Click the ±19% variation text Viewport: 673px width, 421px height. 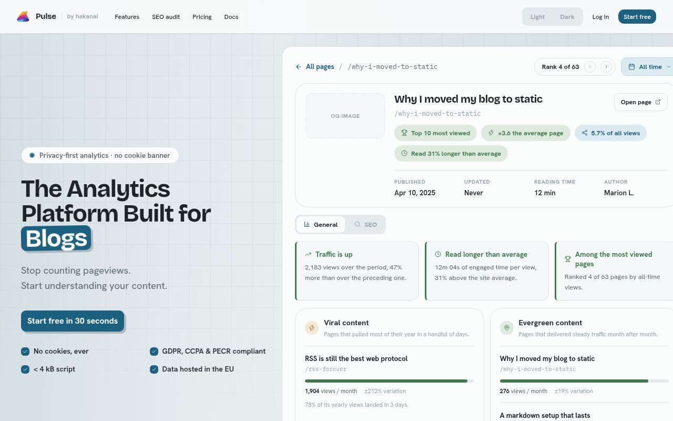pyautogui.click(x=574, y=391)
